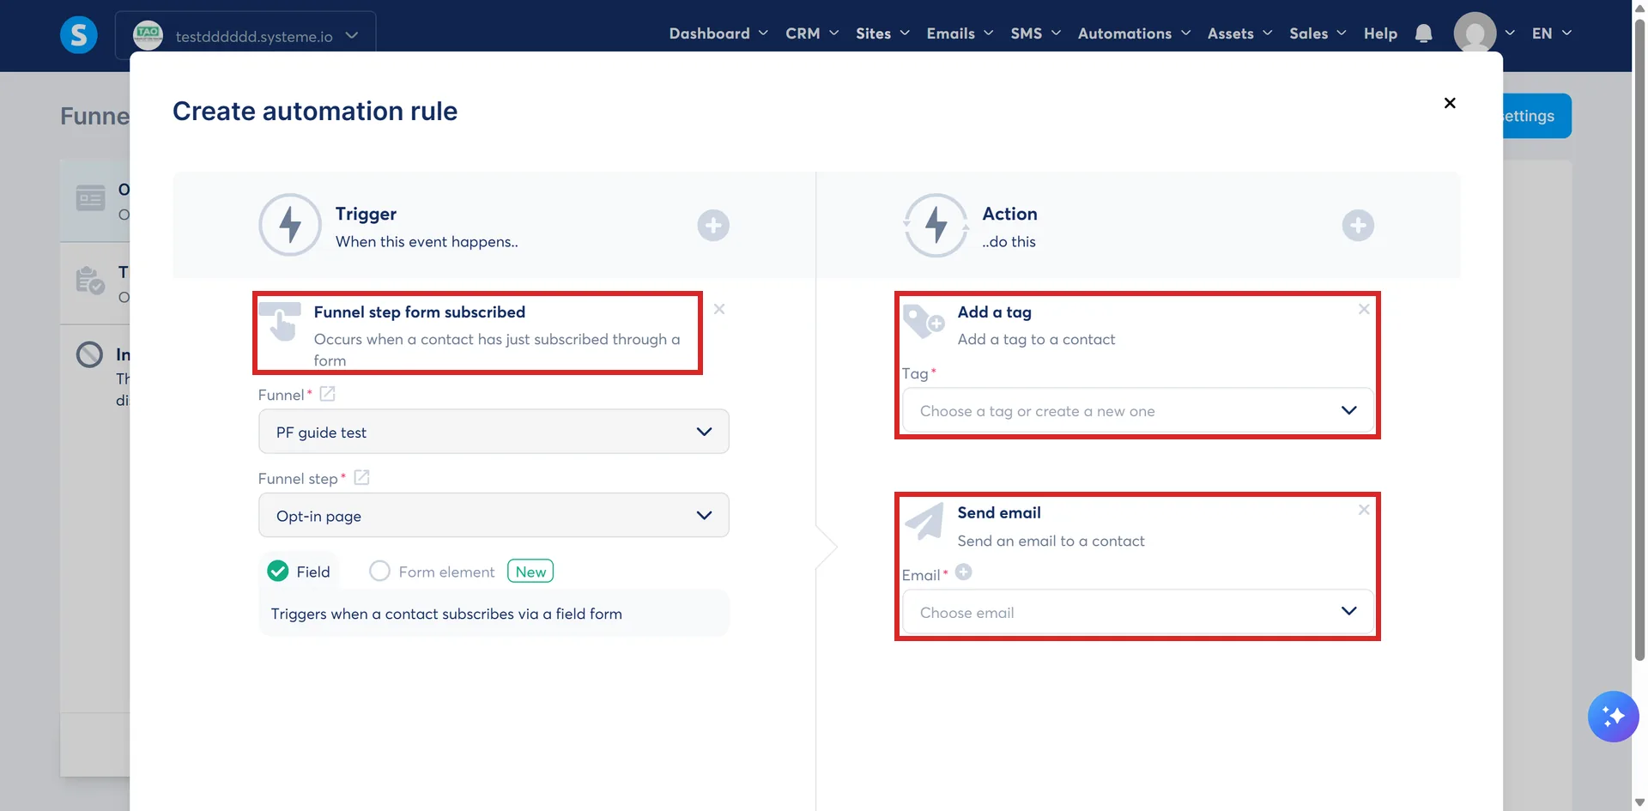This screenshot has height=811, width=1648.
Task: Open the Funnel external link icon
Action: (x=327, y=394)
